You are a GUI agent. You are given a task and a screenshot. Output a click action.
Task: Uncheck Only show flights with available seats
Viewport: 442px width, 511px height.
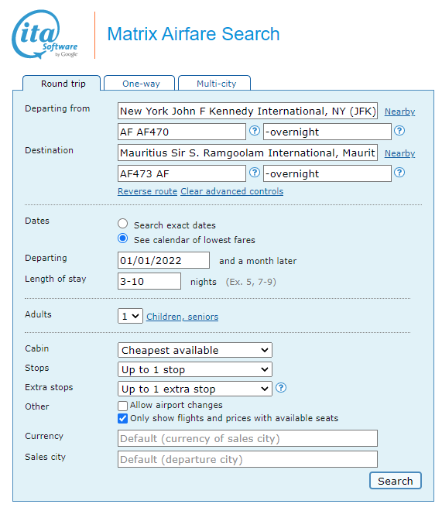click(x=122, y=418)
